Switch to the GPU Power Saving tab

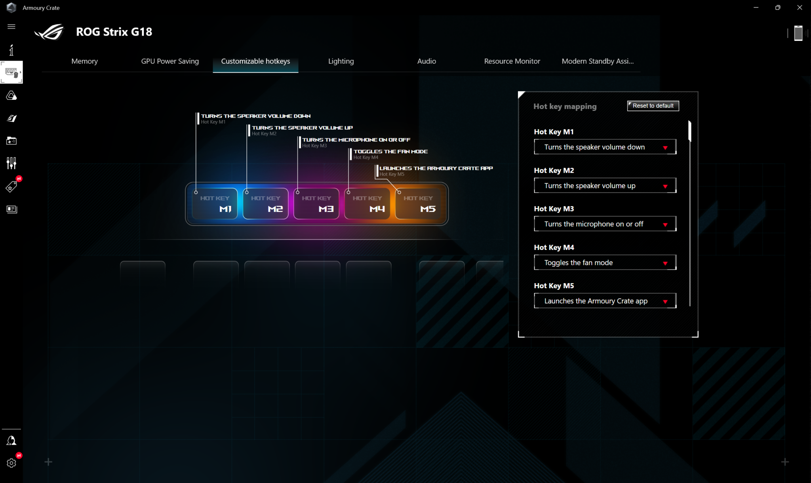tap(170, 61)
